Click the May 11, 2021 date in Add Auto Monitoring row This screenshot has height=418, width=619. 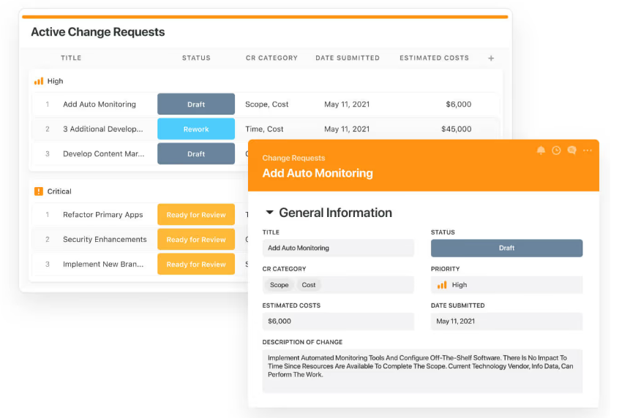pos(347,104)
